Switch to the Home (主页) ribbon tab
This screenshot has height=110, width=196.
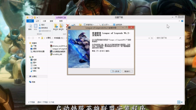(37, 21)
